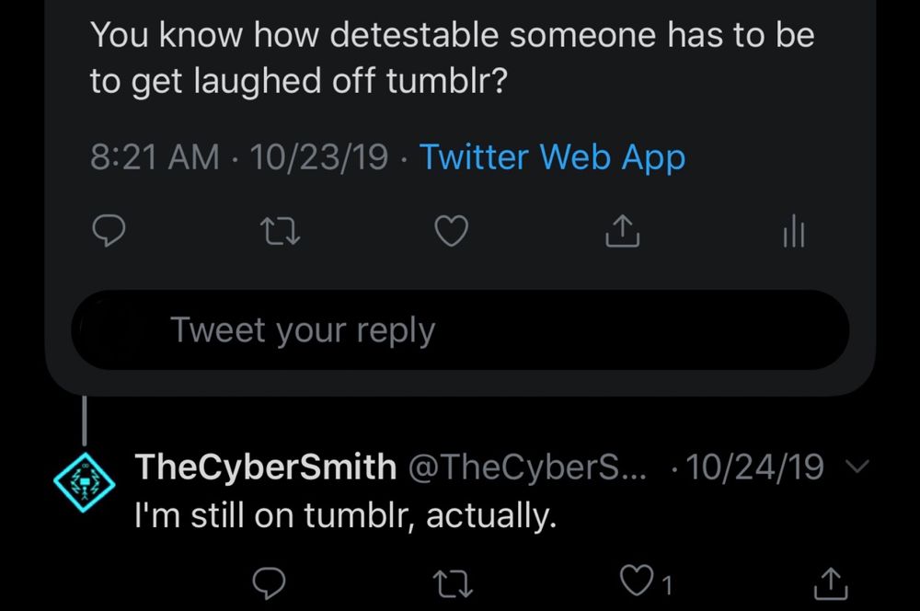
Task: Share the main tweet
Action: coord(621,232)
